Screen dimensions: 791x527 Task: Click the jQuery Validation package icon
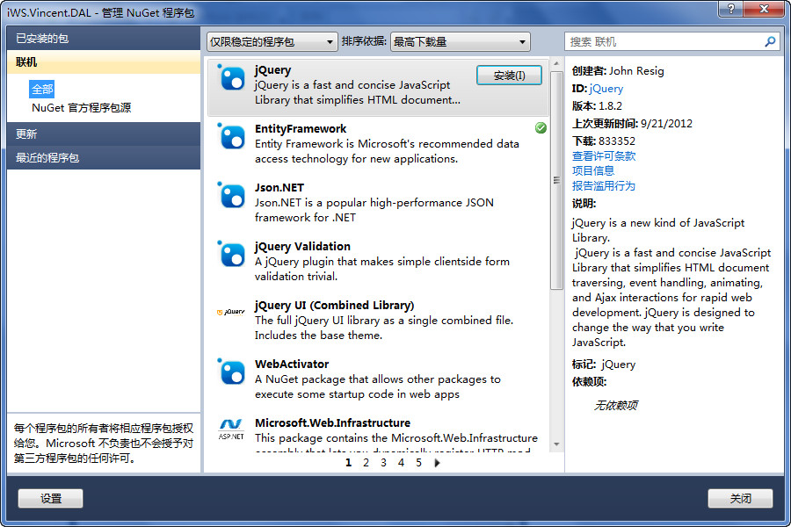click(231, 255)
